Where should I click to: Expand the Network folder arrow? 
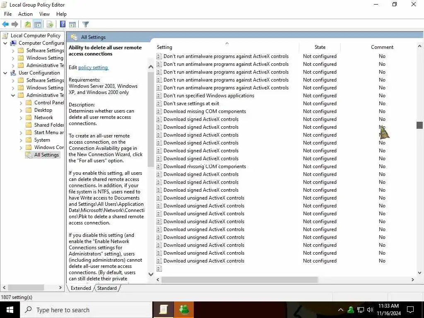pyautogui.click(x=21, y=118)
